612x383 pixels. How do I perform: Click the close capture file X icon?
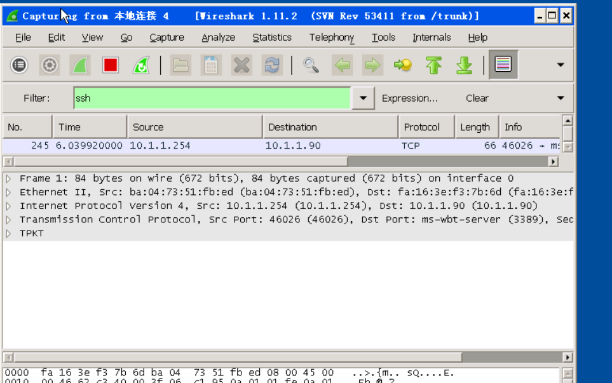pyautogui.click(x=241, y=65)
